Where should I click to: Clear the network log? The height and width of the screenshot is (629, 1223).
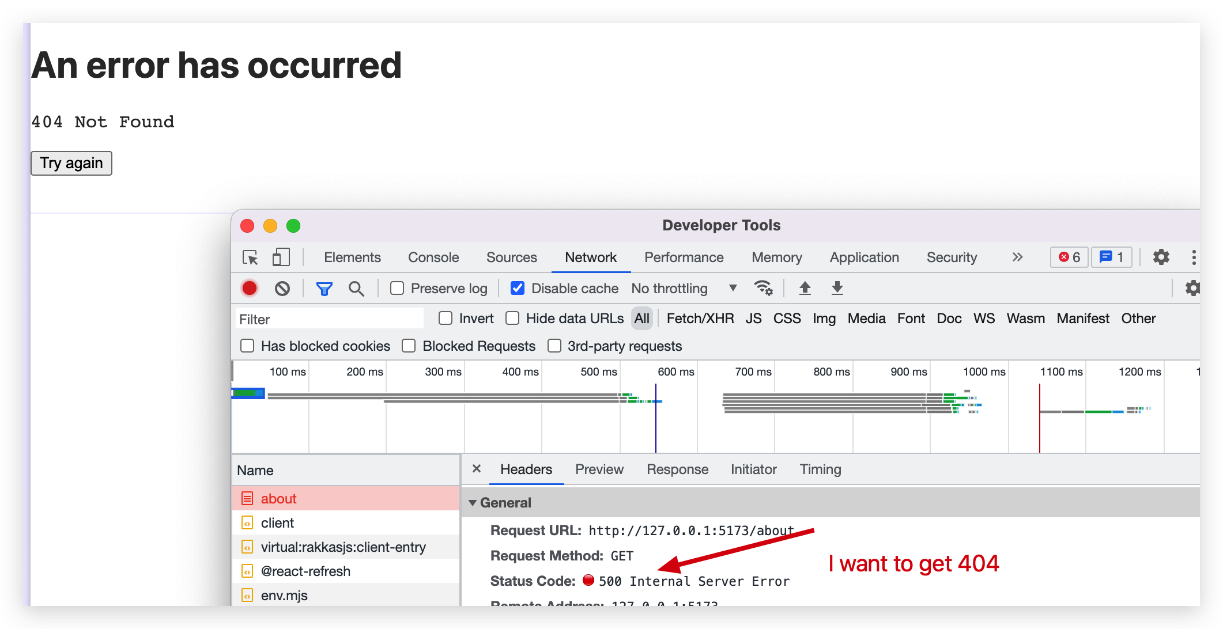pos(282,288)
